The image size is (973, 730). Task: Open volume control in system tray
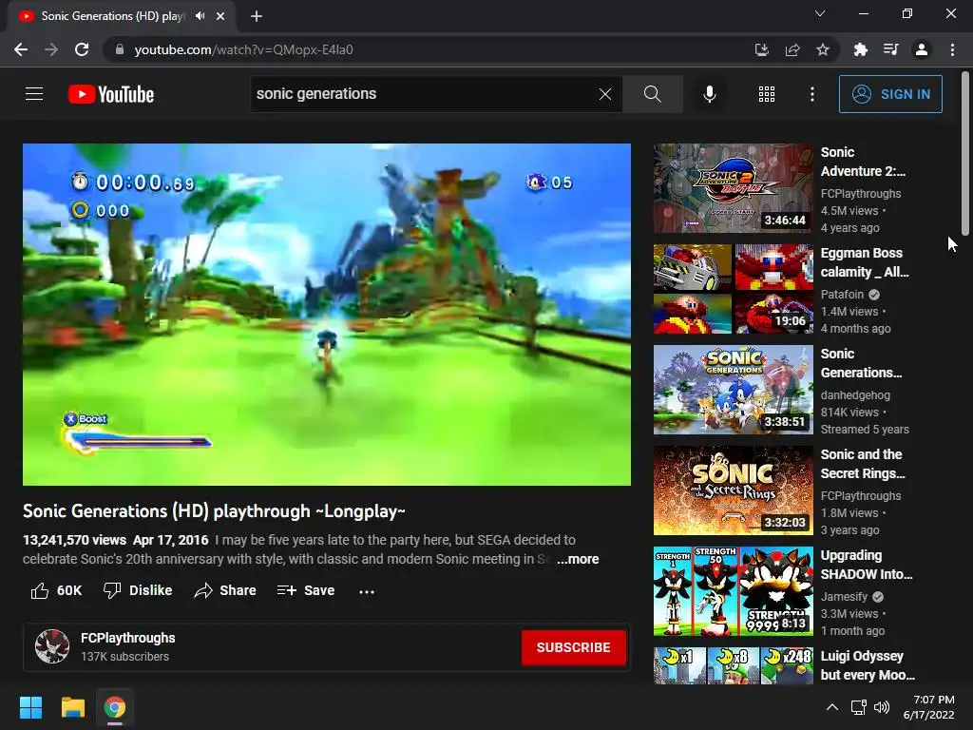coord(881,707)
